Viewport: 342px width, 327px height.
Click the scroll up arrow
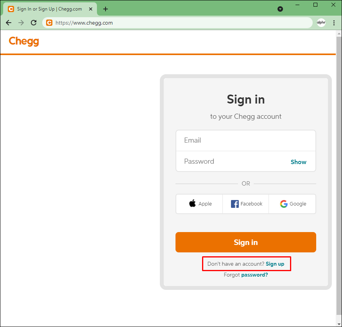[339, 34]
